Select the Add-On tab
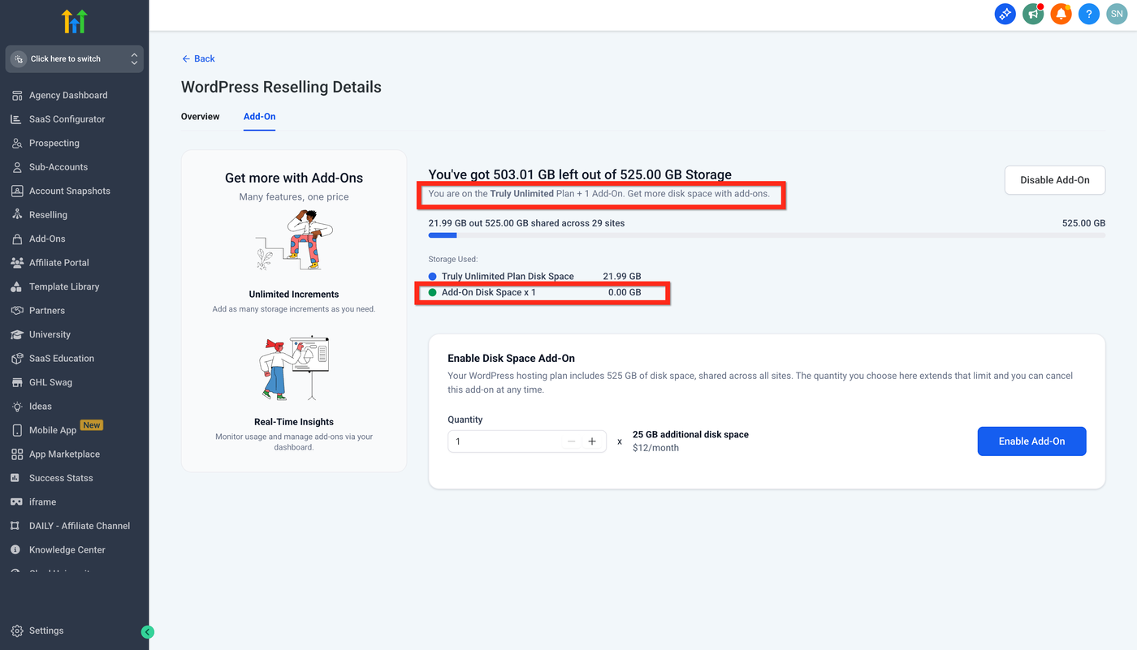The height and width of the screenshot is (650, 1137). 259,117
